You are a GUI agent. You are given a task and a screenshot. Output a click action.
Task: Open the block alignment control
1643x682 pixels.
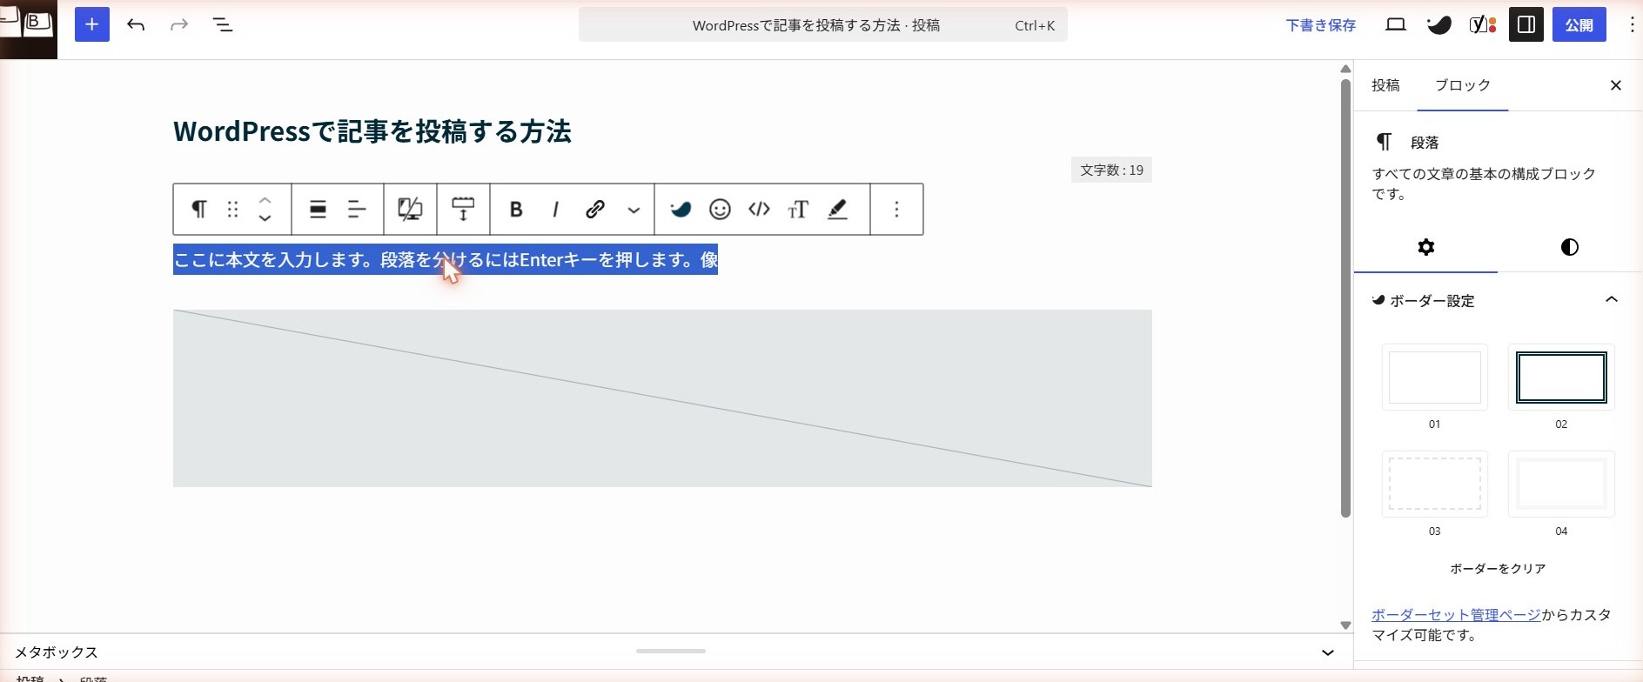pos(319,209)
